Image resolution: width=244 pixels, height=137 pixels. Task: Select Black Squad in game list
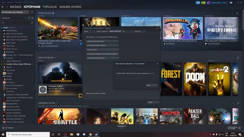[x=11, y=43]
